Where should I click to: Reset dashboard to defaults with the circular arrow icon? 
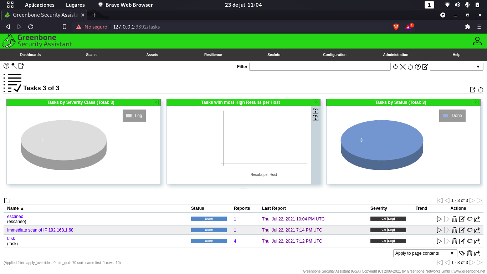click(x=481, y=90)
